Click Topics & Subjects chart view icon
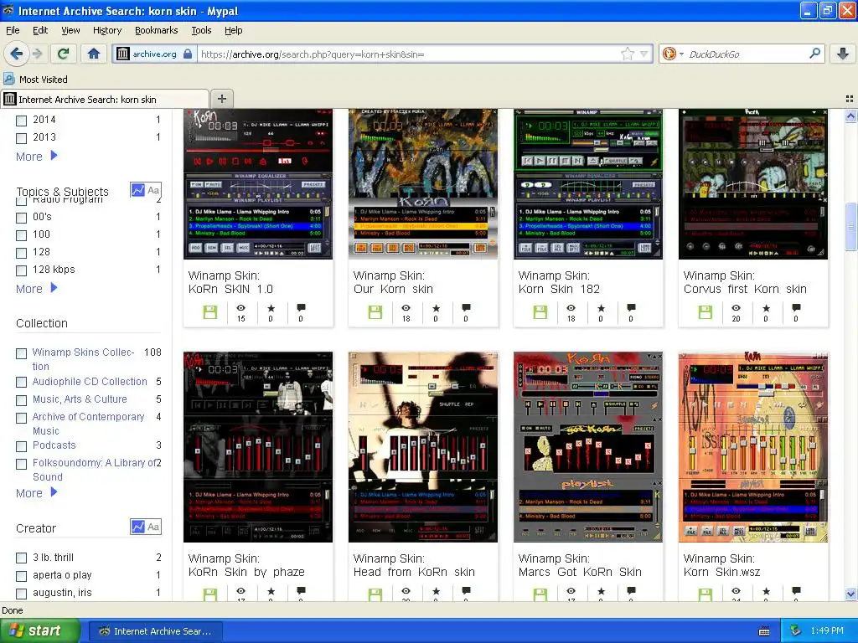Image resolution: width=858 pixels, height=643 pixels. click(x=138, y=190)
